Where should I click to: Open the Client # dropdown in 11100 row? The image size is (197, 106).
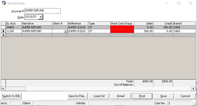[65, 31]
